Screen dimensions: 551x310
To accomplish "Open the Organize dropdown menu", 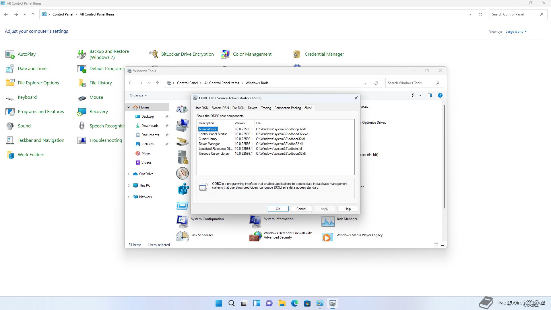I will click(x=138, y=95).
